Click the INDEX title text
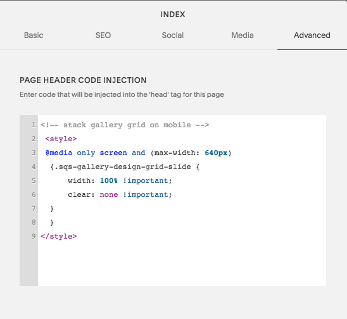The width and height of the screenshot is (347, 319). pyautogui.click(x=173, y=15)
